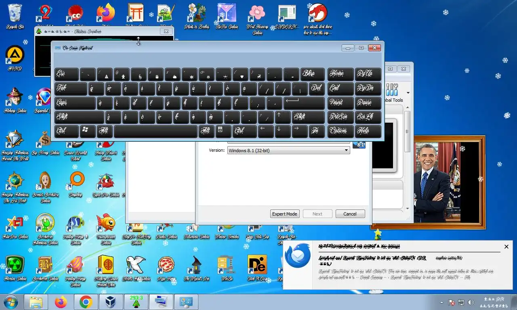Close the Thunderbird new mail notification

pyautogui.click(x=506, y=247)
